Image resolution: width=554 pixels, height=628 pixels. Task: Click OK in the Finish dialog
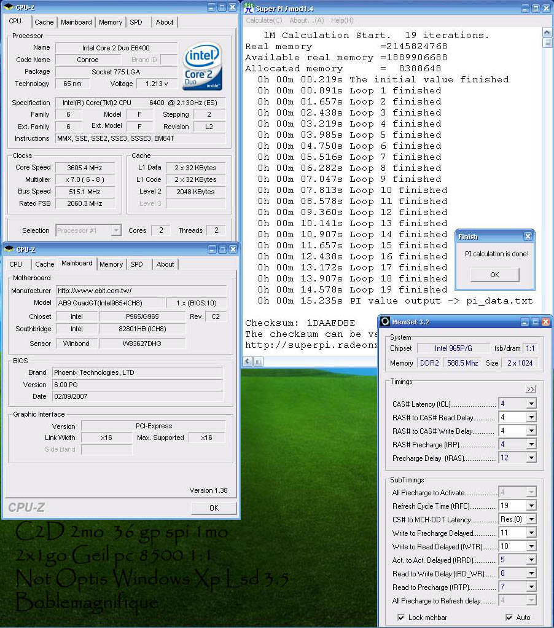pyautogui.click(x=495, y=275)
